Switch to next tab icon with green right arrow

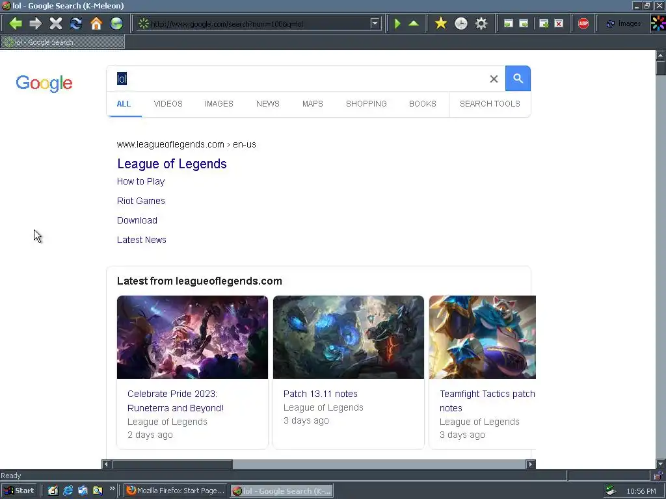(524, 23)
